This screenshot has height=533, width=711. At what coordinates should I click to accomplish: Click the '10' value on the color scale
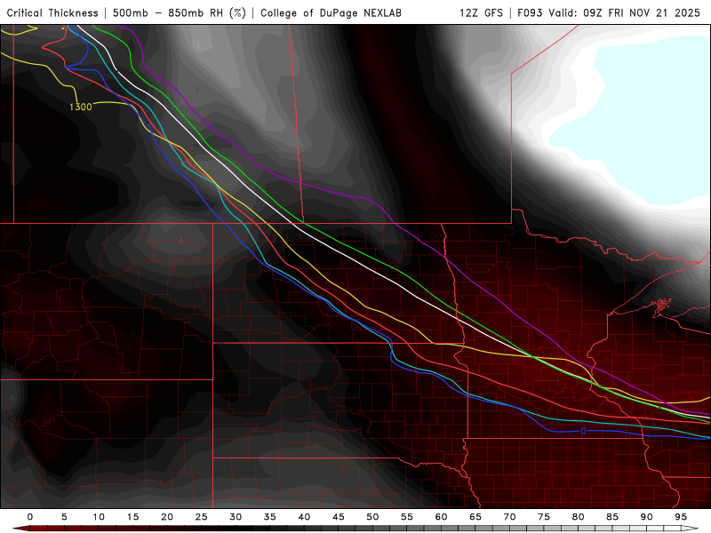tap(99, 517)
